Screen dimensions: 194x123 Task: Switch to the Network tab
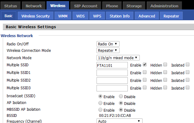(x=34, y=6)
